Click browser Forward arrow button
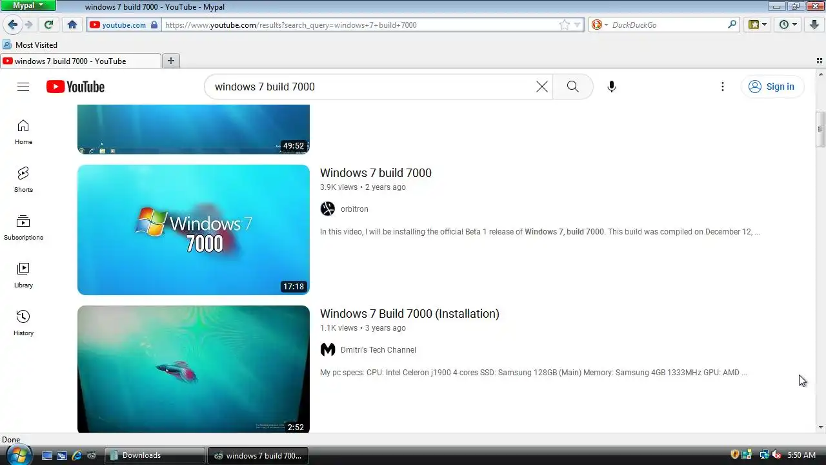 (x=29, y=25)
